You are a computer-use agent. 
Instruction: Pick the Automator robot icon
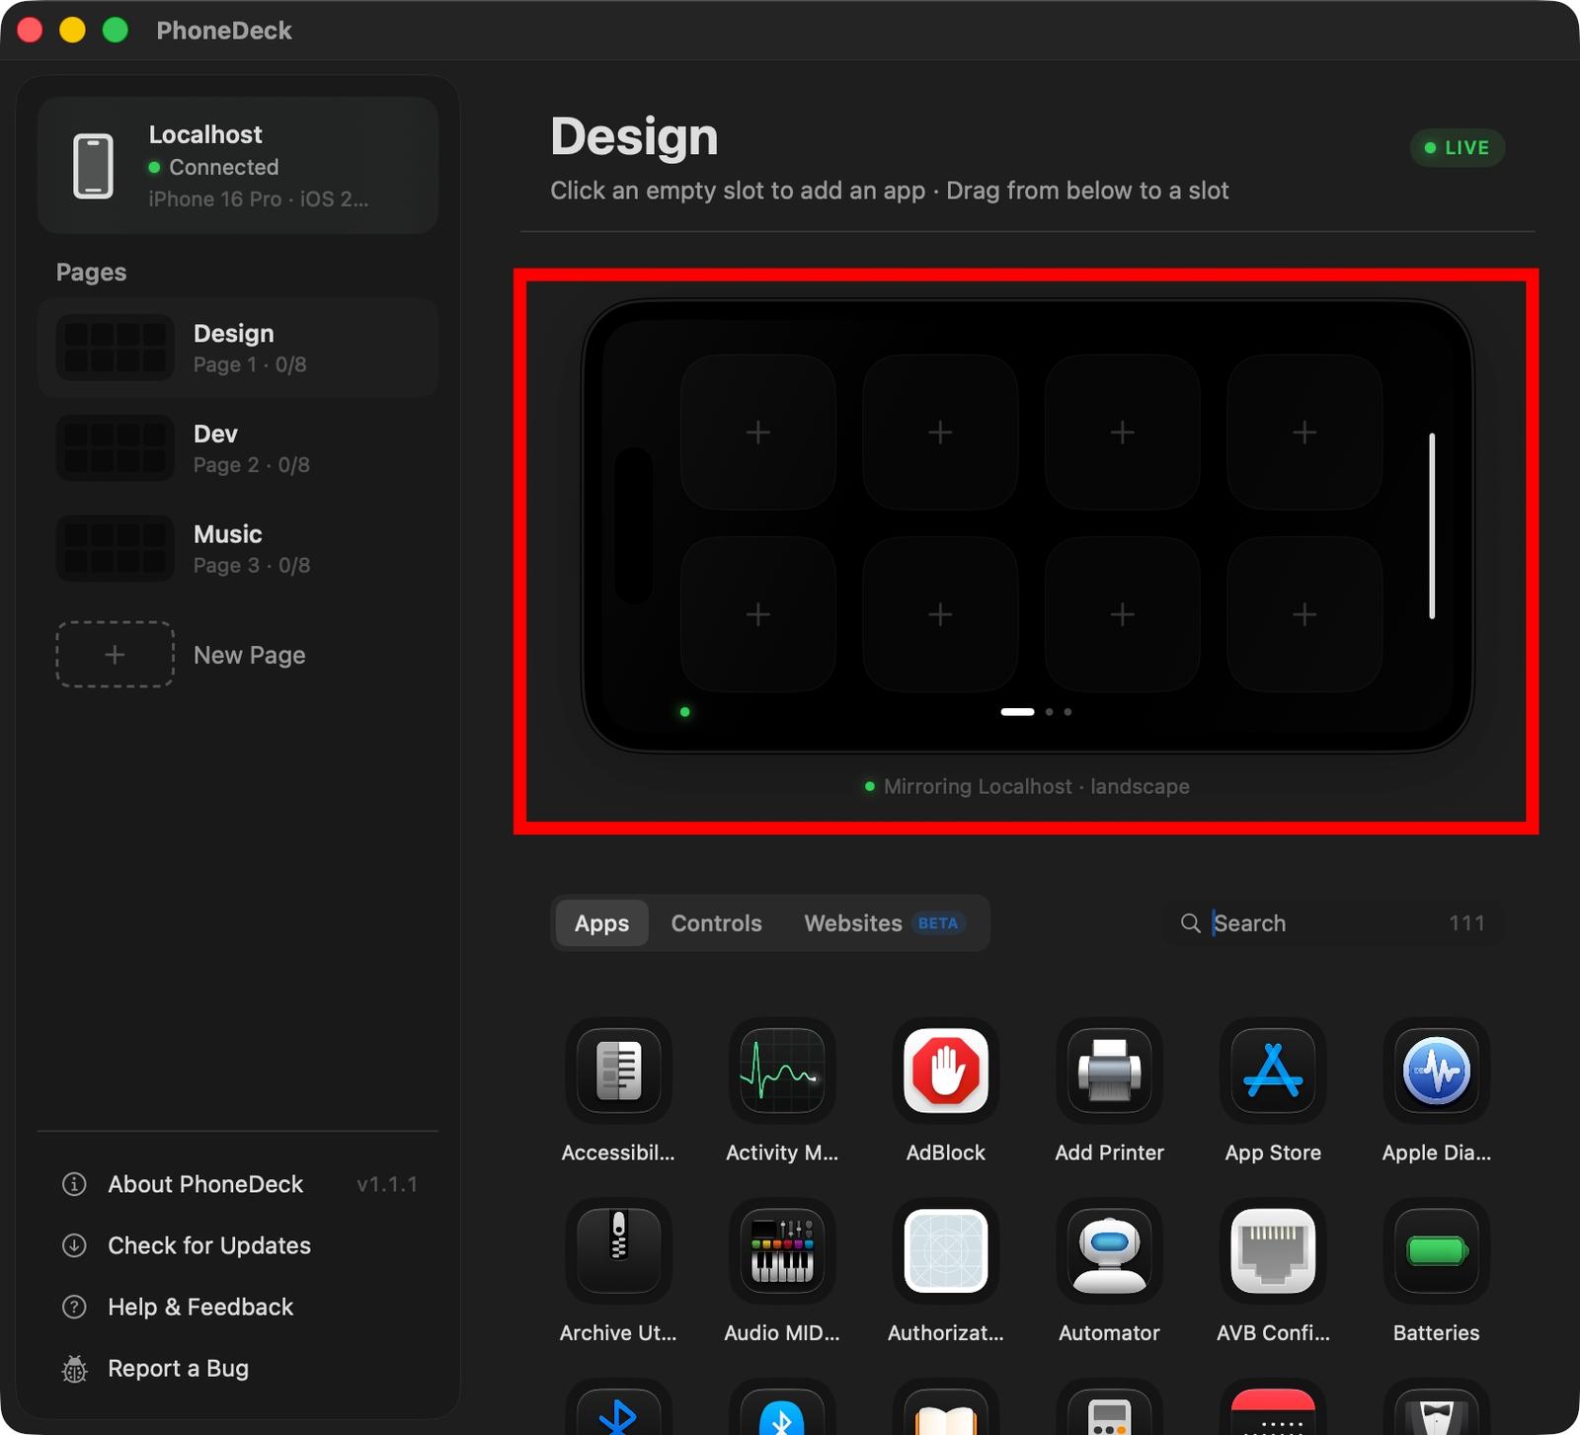coord(1109,1251)
